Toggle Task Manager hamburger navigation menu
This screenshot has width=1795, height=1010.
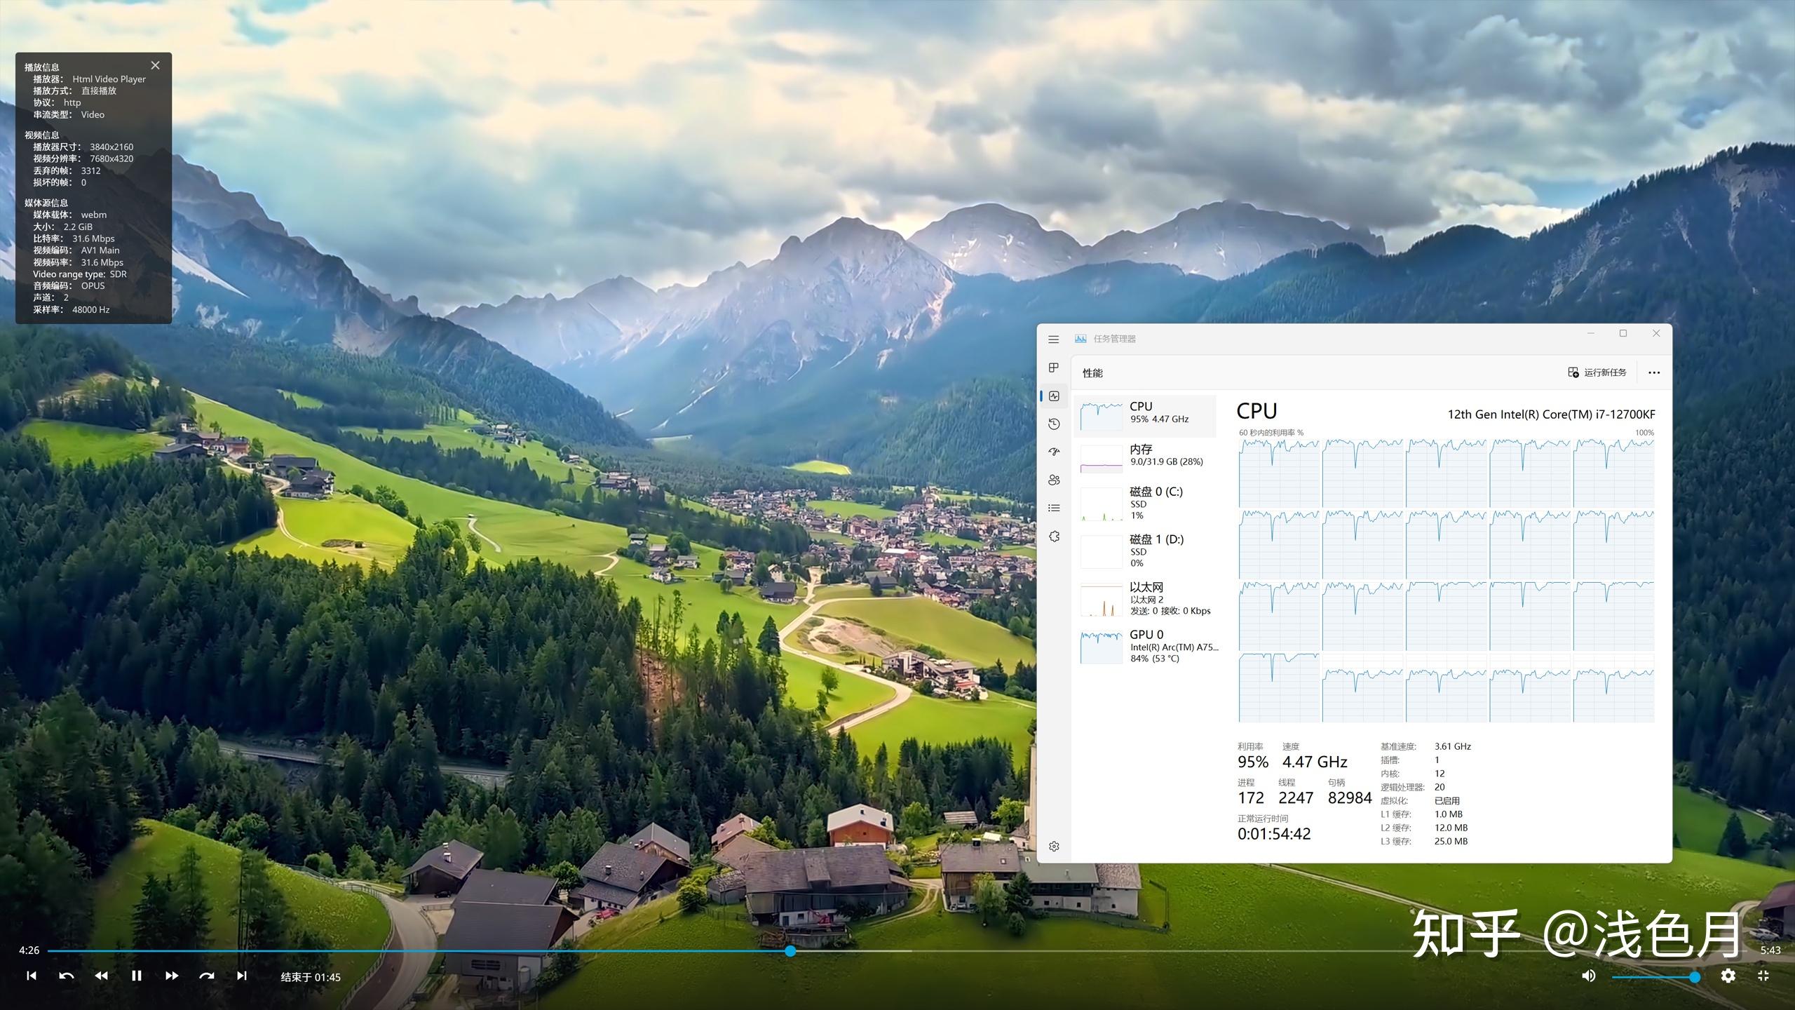[x=1053, y=339]
